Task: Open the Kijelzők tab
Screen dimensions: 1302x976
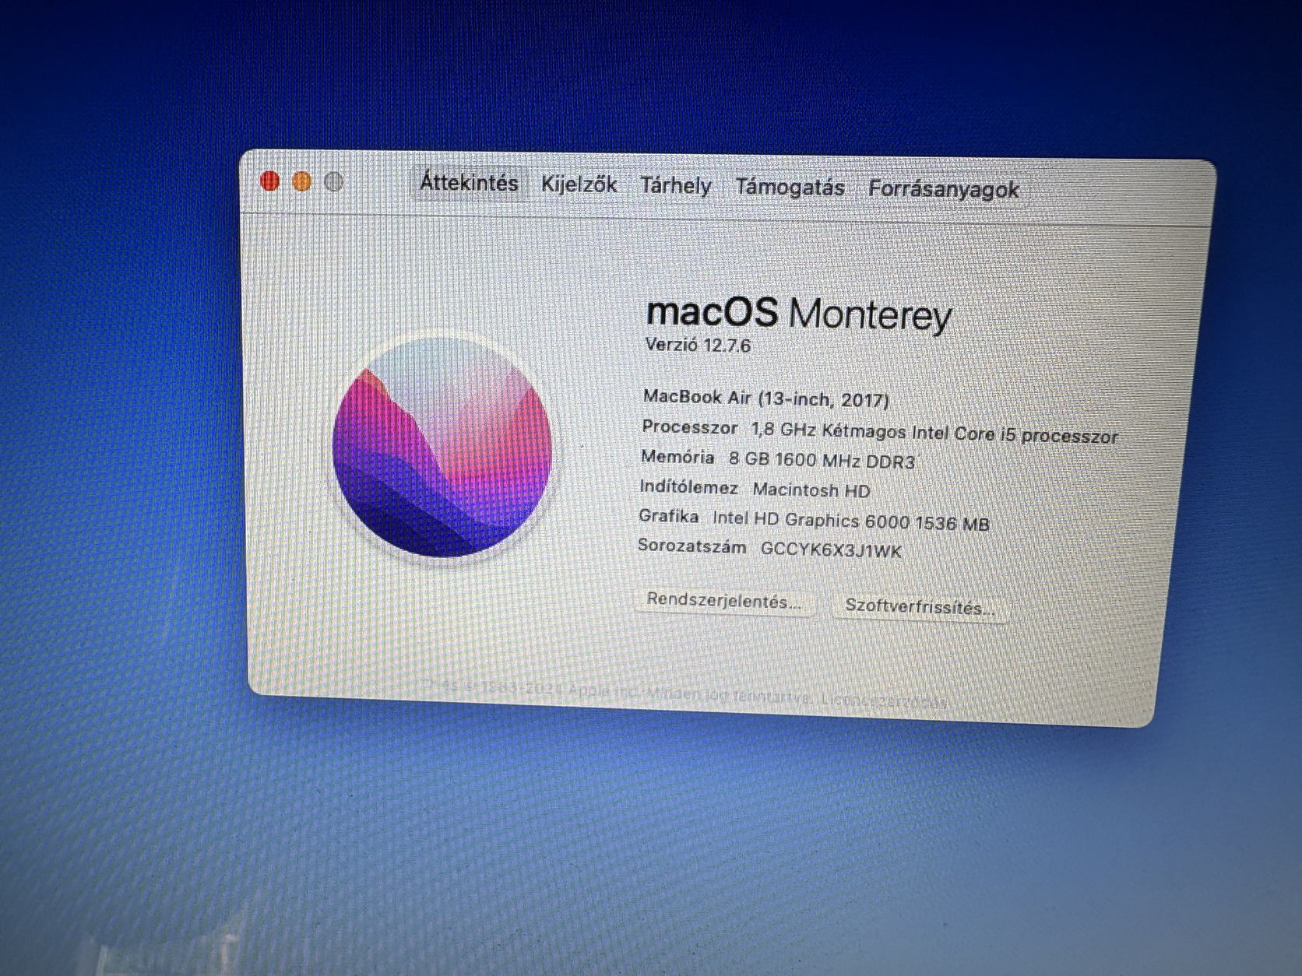Action: [579, 184]
